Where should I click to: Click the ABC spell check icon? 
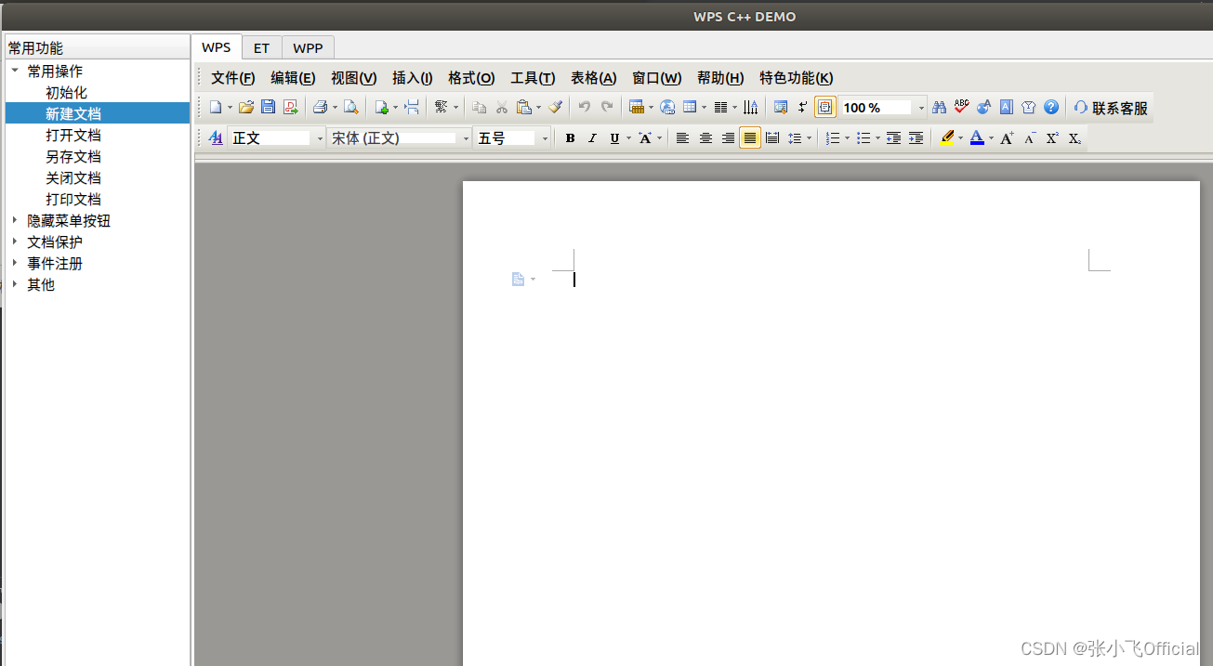click(x=961, y=107)
